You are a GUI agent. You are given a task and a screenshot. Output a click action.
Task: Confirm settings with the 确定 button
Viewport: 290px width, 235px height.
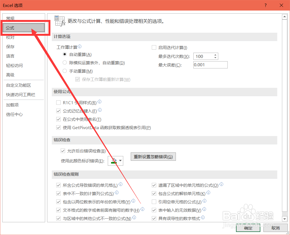tap(248, 228)
